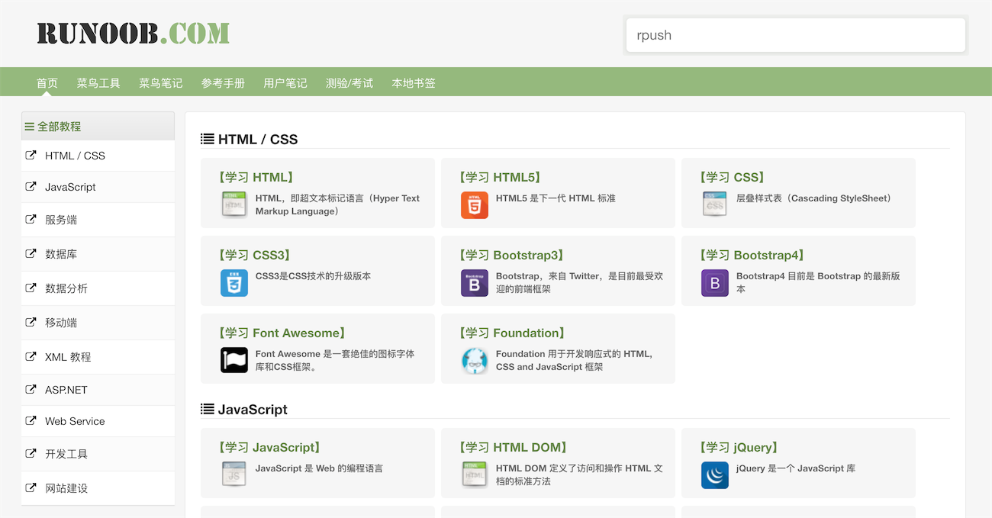Image resolution: width=992 pixels, height=518 pixels.
Task: Open the 菜鸟工具 navigation tab
Action: (x=98, y=83)
